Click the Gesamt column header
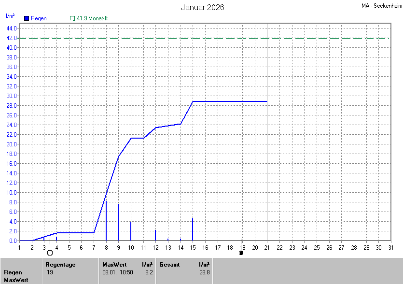This screenshot has height=284, width=403. [169, 265]
